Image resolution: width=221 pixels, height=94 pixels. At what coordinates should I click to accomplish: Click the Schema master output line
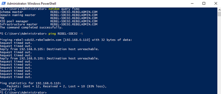click(x=49, y=12)
